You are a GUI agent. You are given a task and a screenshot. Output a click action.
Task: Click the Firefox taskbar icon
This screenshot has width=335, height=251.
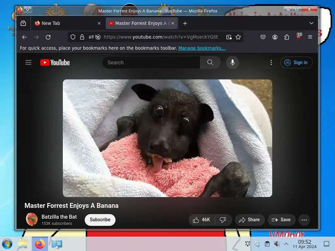tap(40, 244)
